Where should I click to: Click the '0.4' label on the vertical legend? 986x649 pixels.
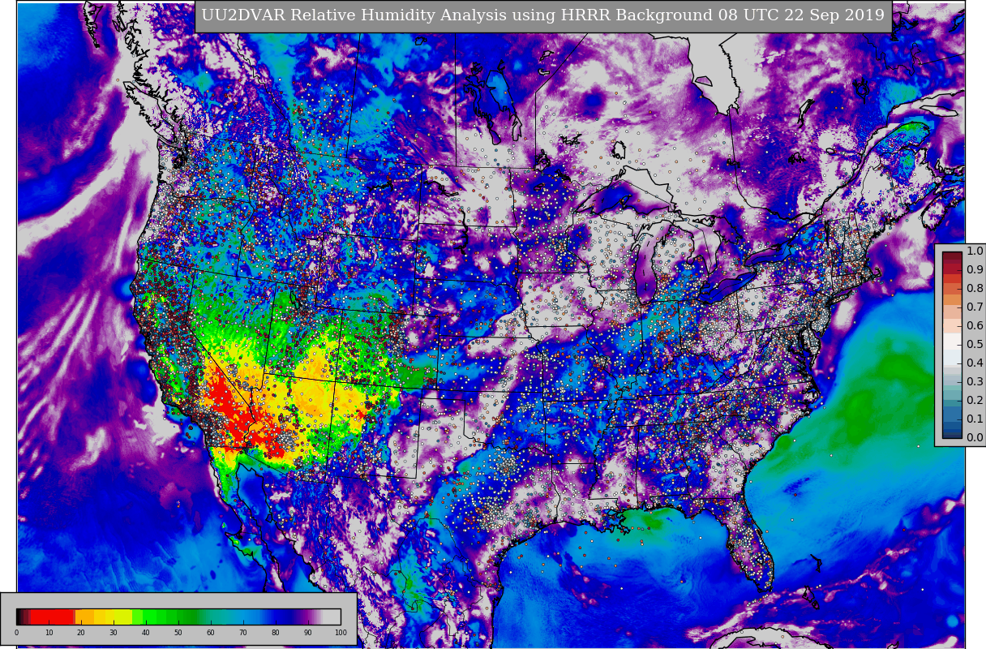tap(975, 363)
